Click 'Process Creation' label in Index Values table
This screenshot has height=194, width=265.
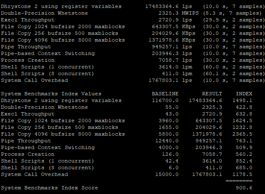coord(28,154)
